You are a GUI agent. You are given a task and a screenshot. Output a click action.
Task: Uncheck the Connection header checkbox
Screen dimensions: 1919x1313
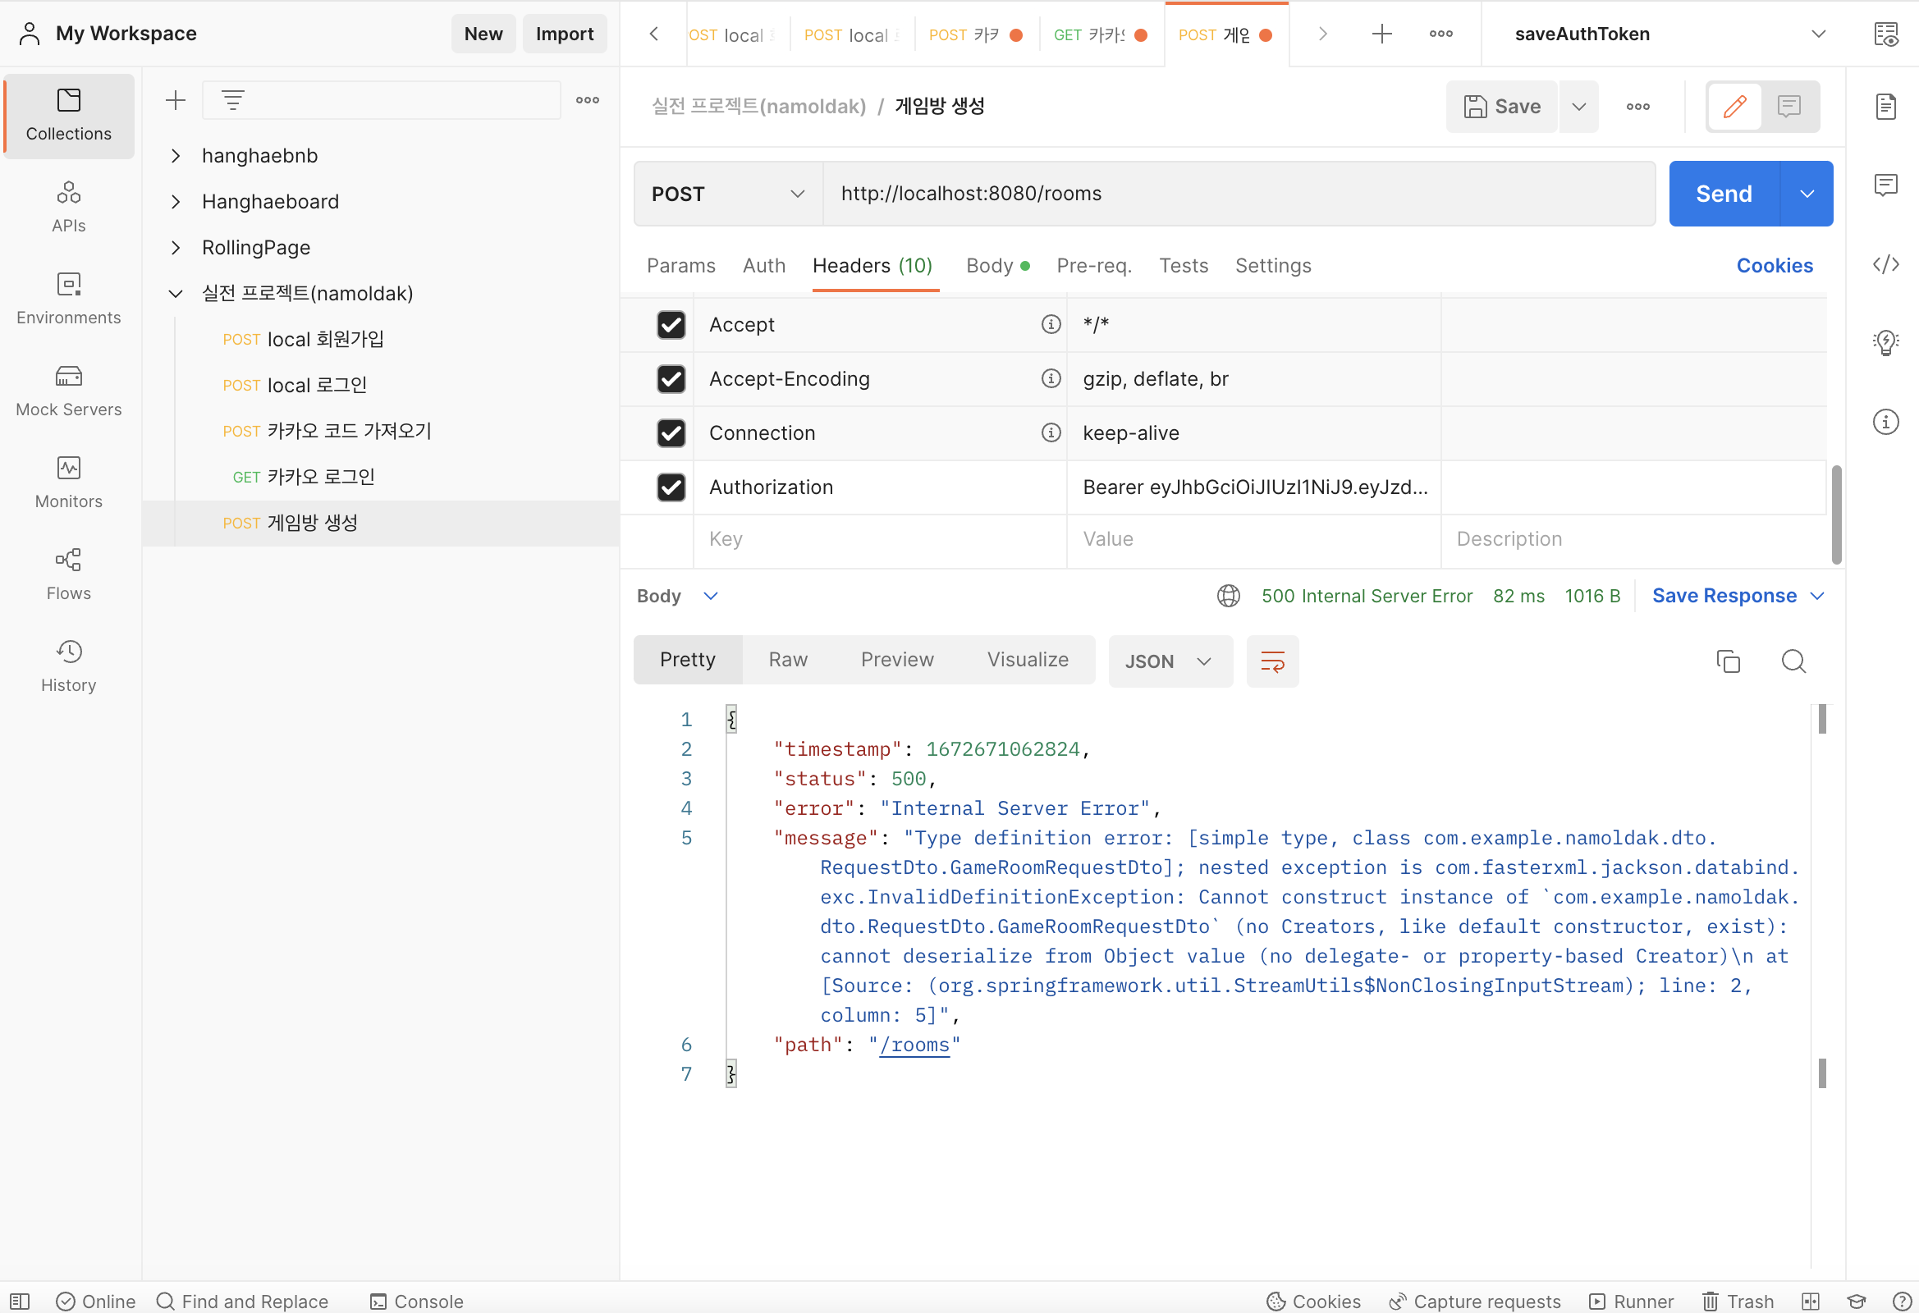[671, 432]
